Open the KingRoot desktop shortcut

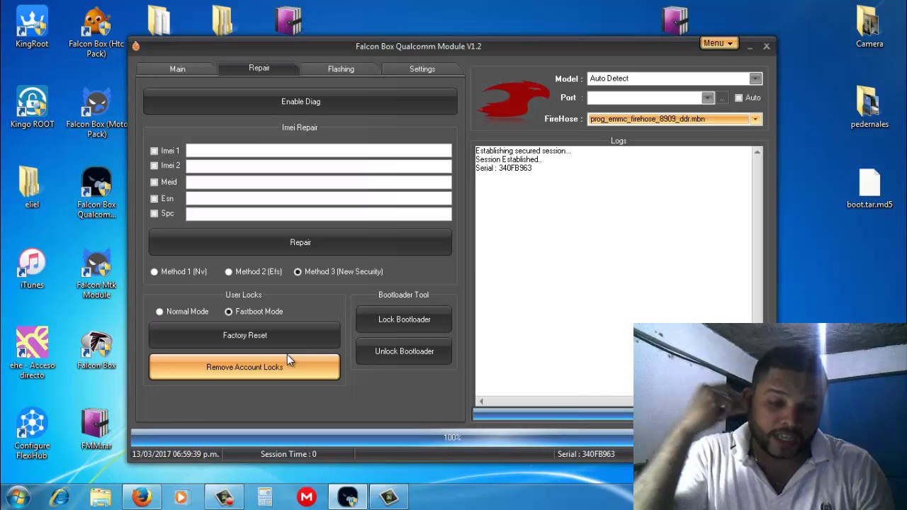tap(32, 28)
